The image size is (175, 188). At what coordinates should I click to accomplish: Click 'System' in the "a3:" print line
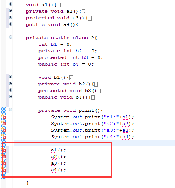pos(60,131)
